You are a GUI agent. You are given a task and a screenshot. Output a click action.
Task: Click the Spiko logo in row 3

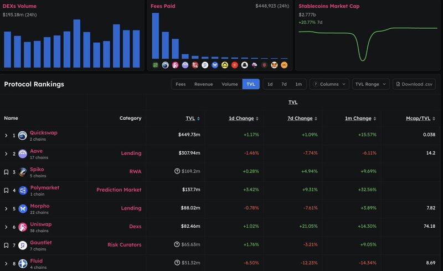point(23,172)
